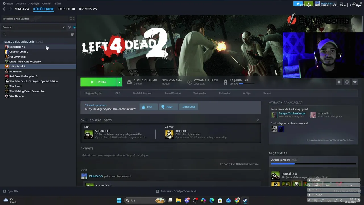Select Red Dead Redemption 2 in library
364x205 pixels.
38,76
